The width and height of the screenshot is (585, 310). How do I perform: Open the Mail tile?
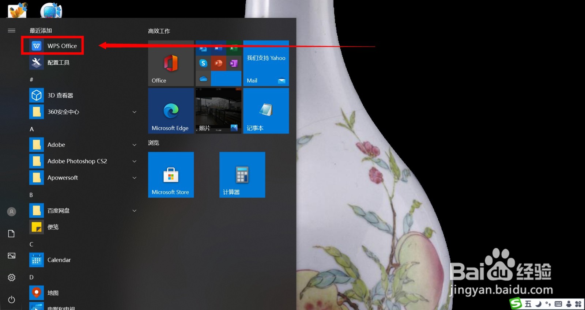click(x=266, y=63)
